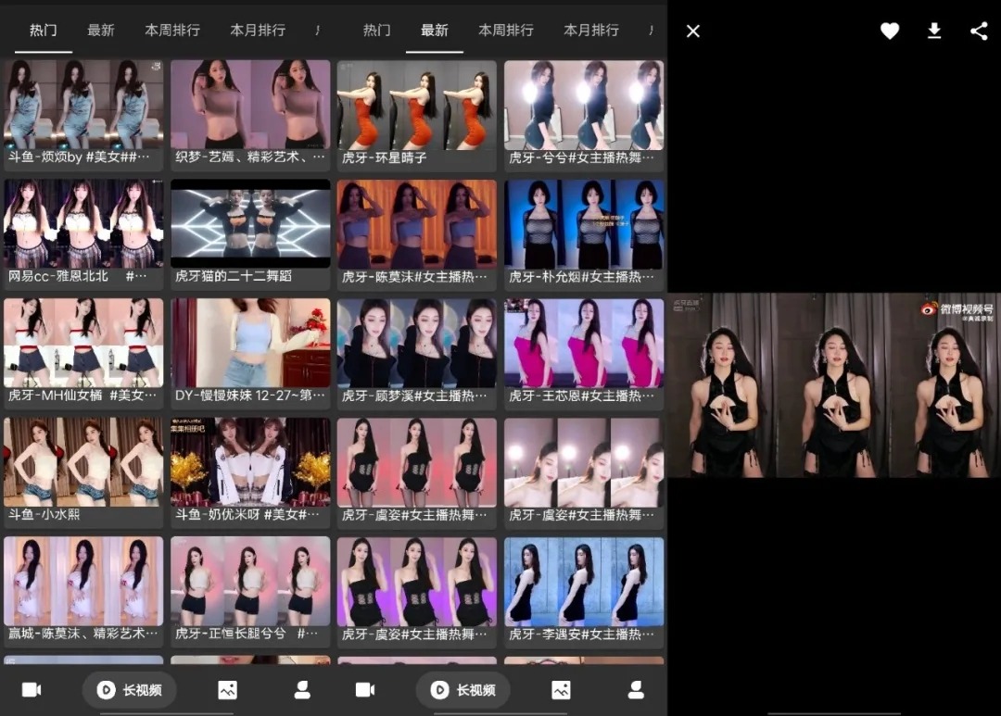Play the 虎牙-环星晴子 video
This screenshot has height=716, width=1001.
tap(417, 105)
